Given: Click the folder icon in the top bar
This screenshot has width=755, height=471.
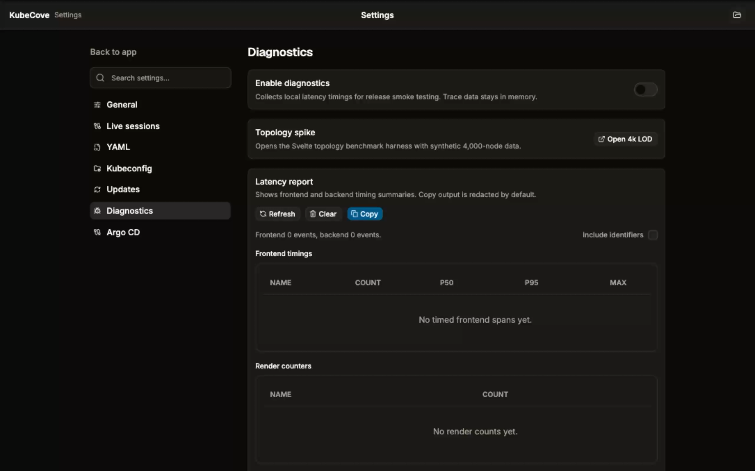Looking at the screenshot, I should pos(737,15).
